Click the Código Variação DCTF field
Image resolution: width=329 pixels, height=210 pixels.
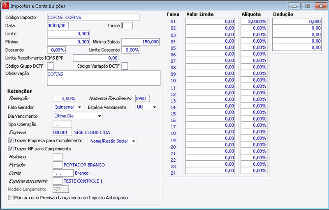tap(125, 66)
